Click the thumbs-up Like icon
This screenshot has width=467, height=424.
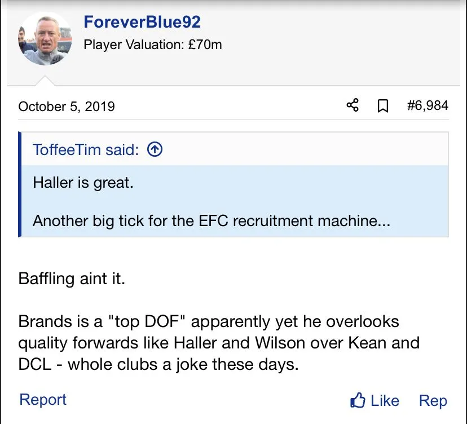(358, 401)
